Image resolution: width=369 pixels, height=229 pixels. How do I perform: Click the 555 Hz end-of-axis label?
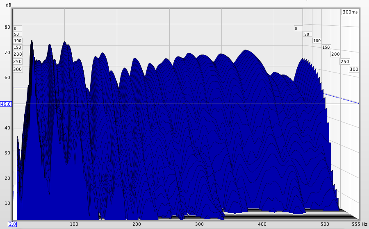360,224
